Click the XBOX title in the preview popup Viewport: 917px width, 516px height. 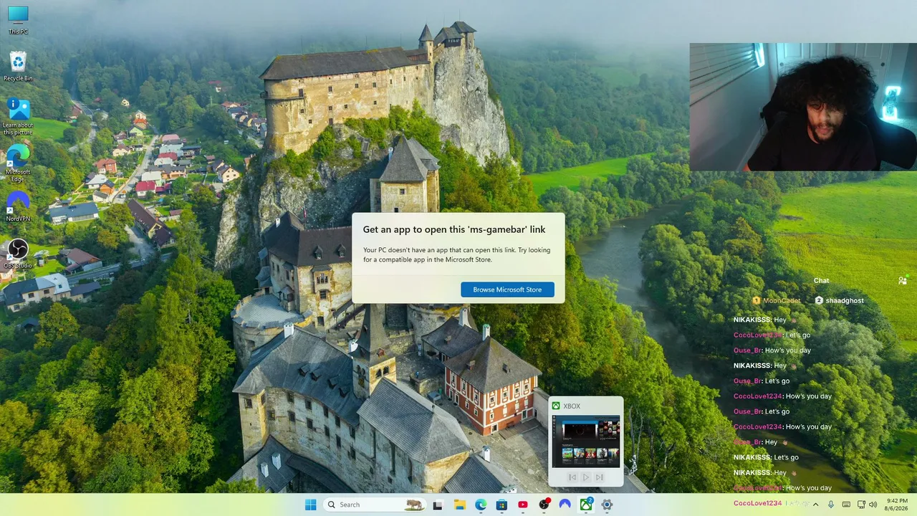572,406
